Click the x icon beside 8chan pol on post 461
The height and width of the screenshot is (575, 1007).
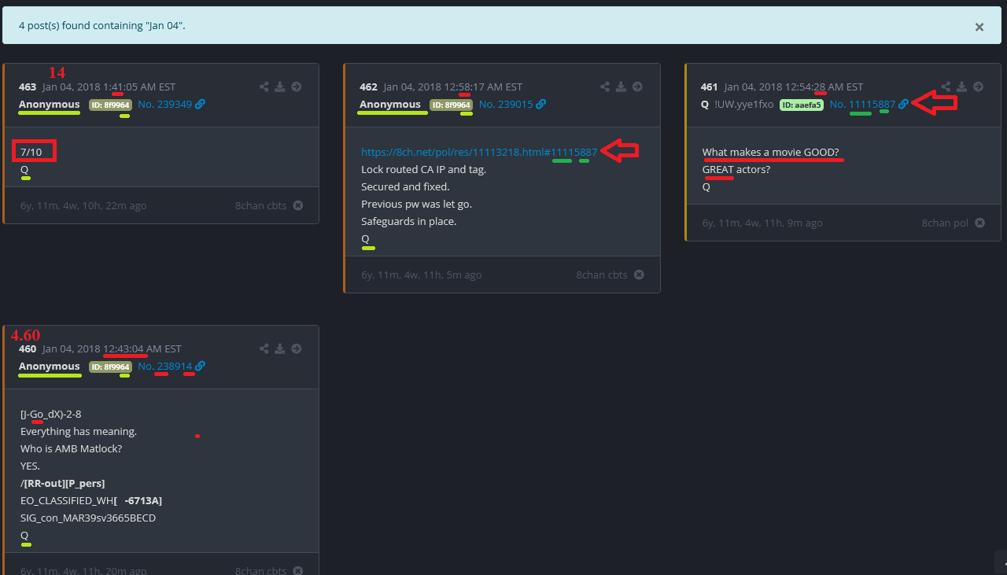tap(979, 223)
